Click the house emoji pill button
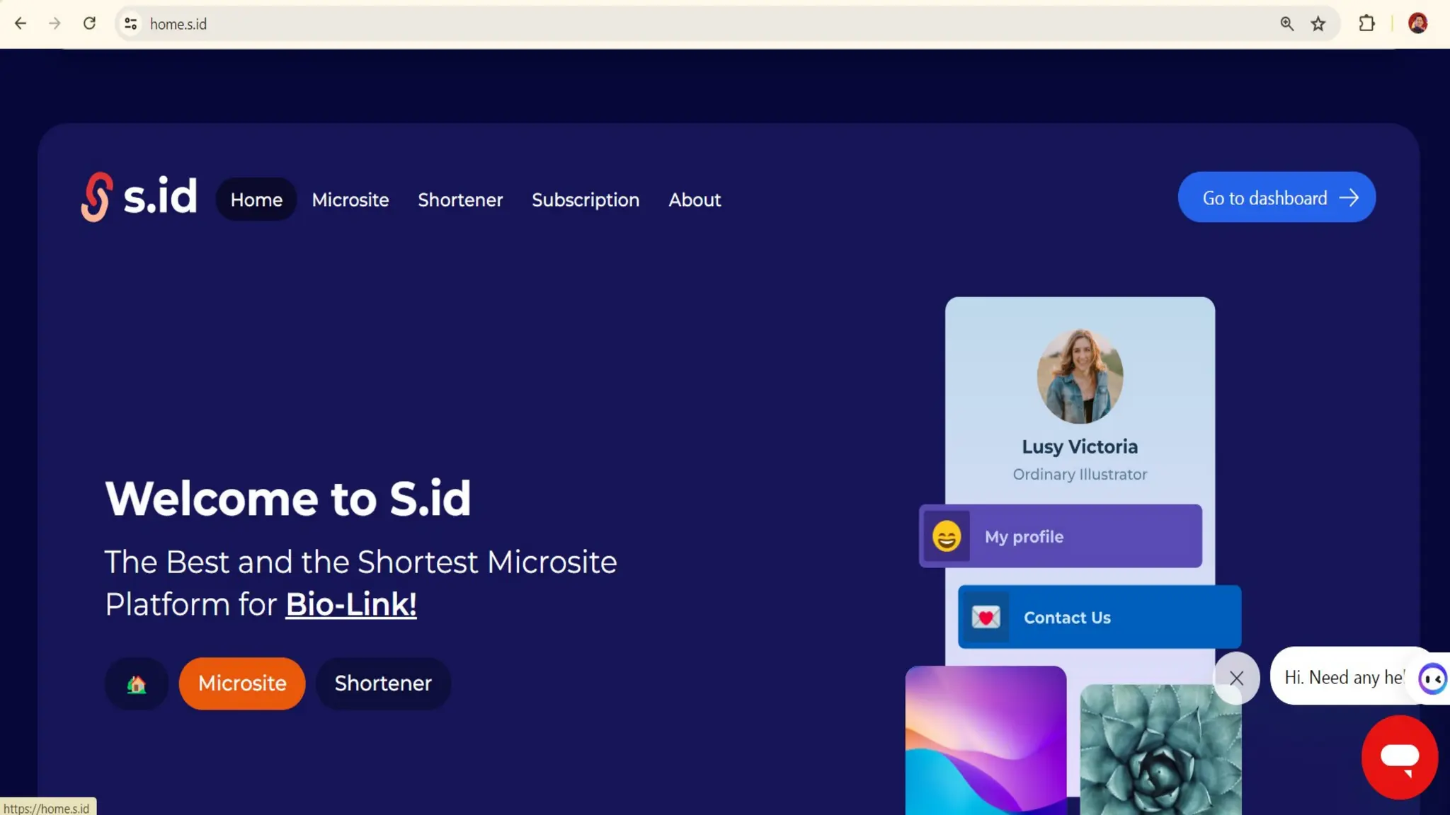The height and width of the screenshot is (815, 1450). [137, 683]
